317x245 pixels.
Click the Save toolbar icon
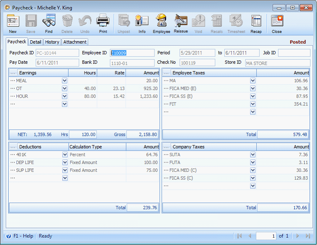(x=31, y=21)
